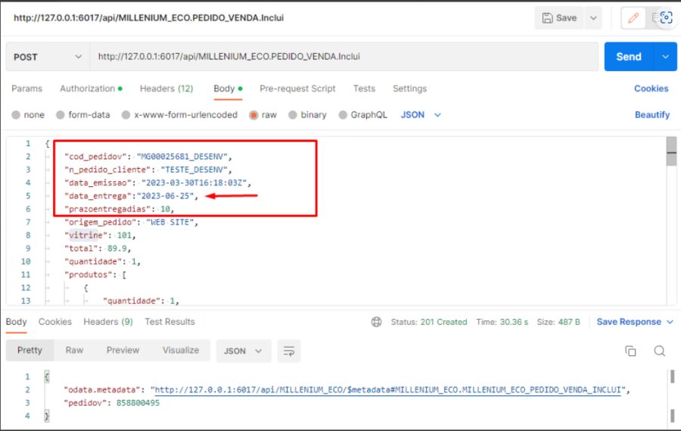
Task: Select the form-data radio option
Action: pos(61,115)
